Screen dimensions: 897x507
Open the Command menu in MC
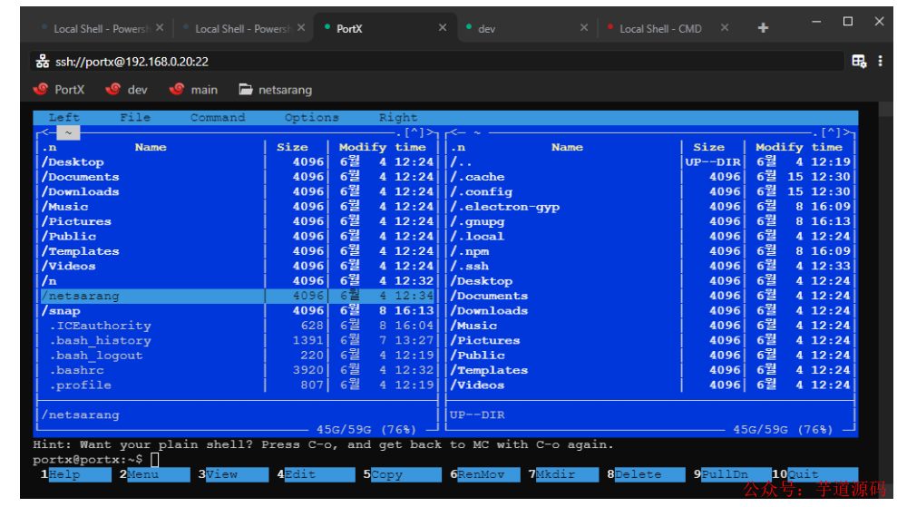(218, 117)
